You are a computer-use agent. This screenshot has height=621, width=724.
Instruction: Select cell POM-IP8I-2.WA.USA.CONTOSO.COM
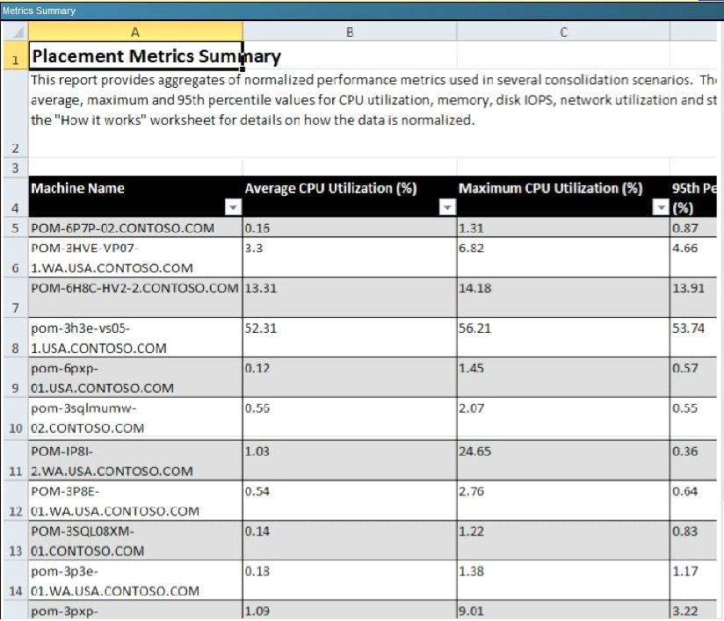pos(135,461)
